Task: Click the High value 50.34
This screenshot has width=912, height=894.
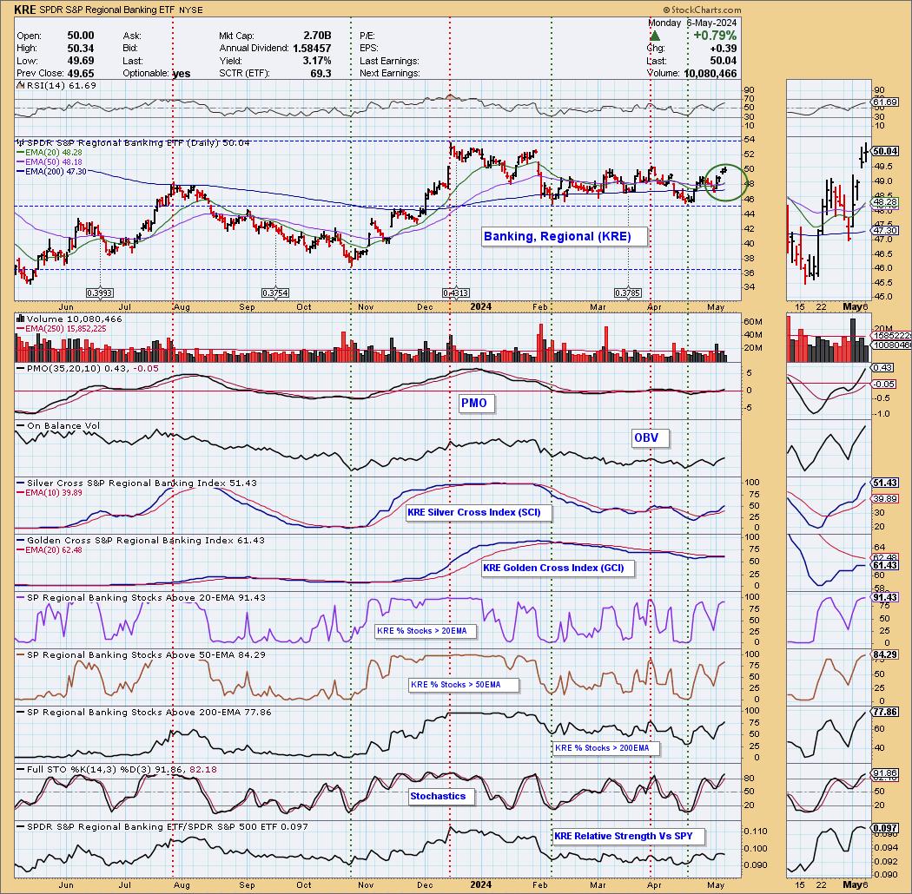Action: pyautogui.click(x=80, y=49)
